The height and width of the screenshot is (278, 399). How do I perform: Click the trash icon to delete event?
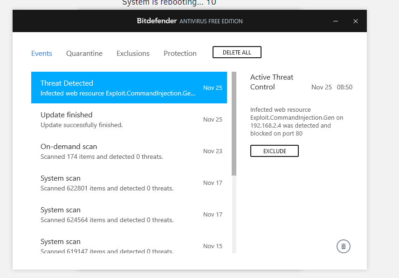point(343,246)
